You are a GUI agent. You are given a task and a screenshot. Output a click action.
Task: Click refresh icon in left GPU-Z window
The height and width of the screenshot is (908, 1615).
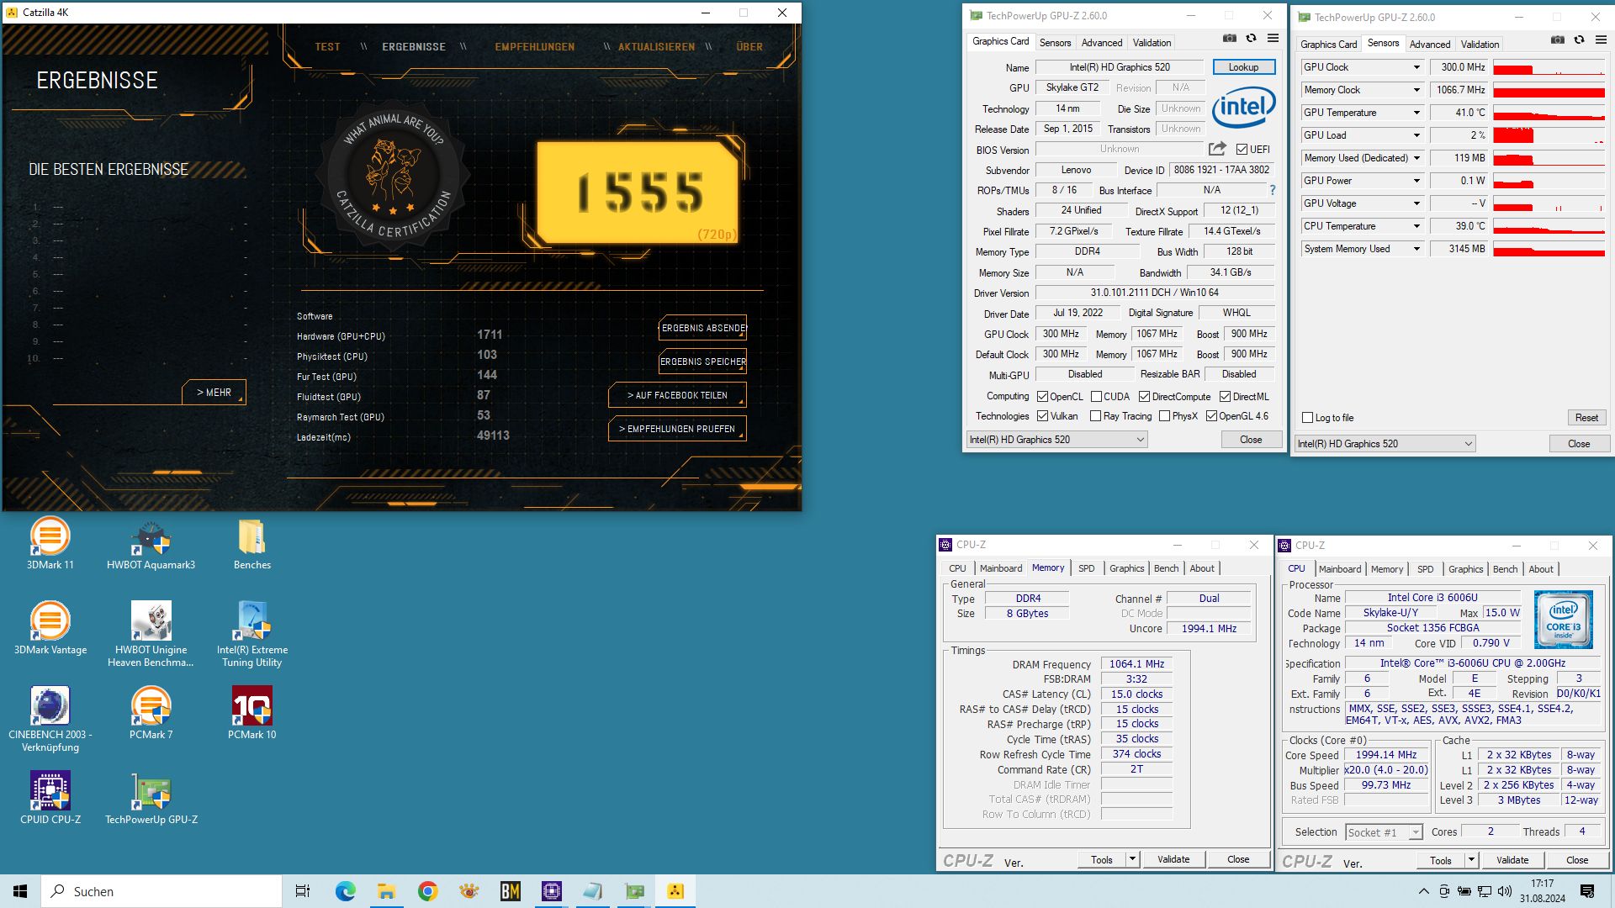pyautogui.click(x=1252, y=39)
